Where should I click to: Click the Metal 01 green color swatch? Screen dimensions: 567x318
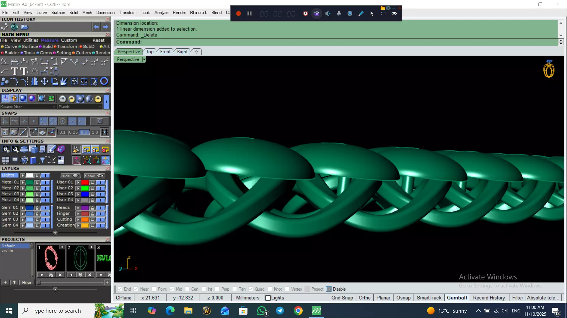point(30,183)
